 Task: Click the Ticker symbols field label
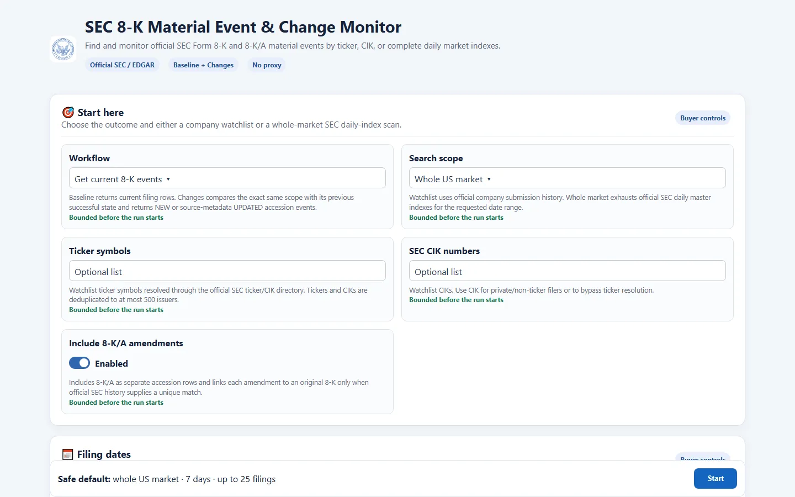(x=100, y=251)
